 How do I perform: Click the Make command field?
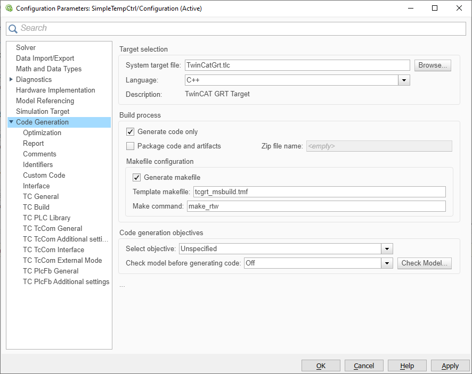tap(316, 206)
